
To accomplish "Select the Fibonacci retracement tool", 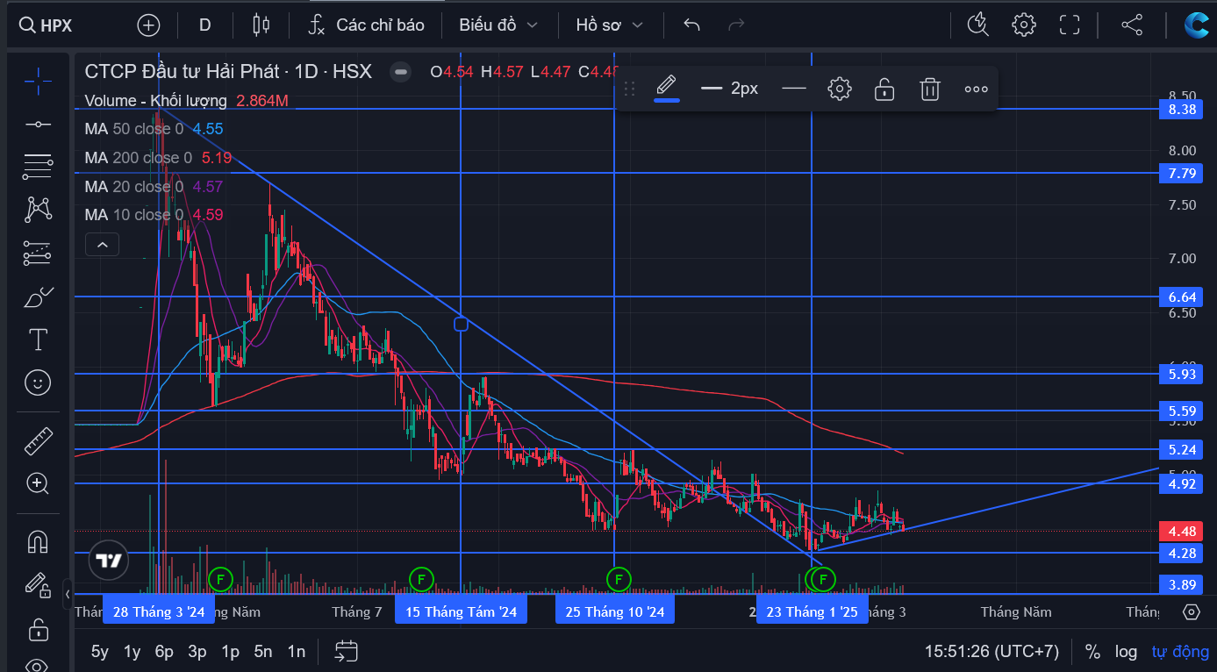I will point(38,166).
